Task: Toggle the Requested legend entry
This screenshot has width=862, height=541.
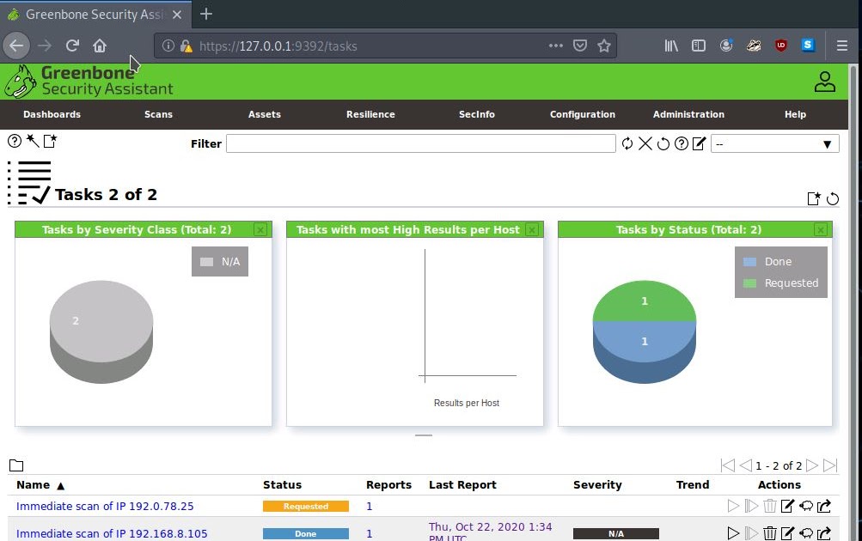Action: click(781, 283)
